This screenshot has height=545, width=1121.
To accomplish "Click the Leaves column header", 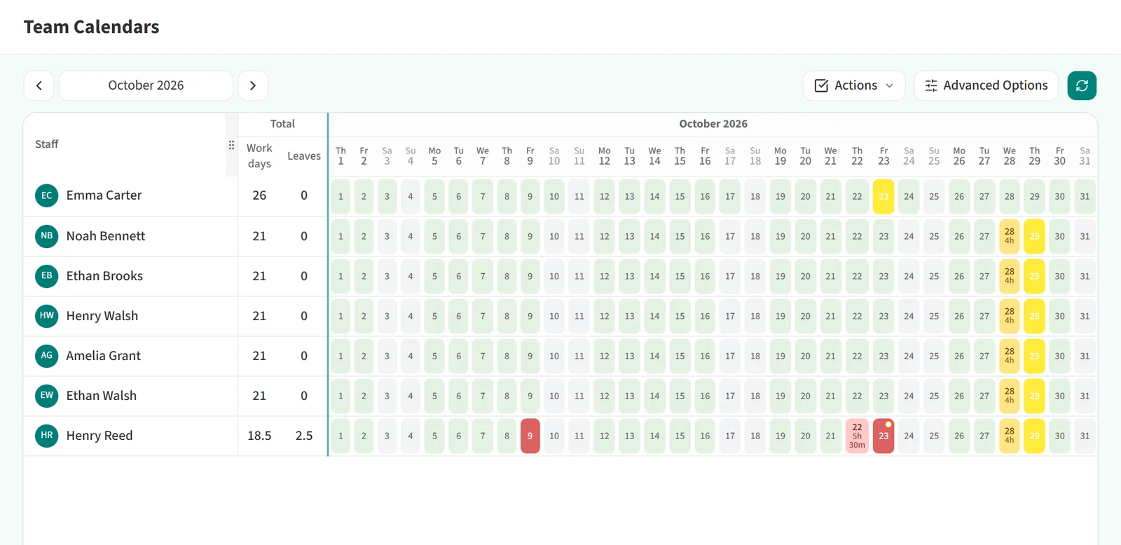I will [304, 156].
